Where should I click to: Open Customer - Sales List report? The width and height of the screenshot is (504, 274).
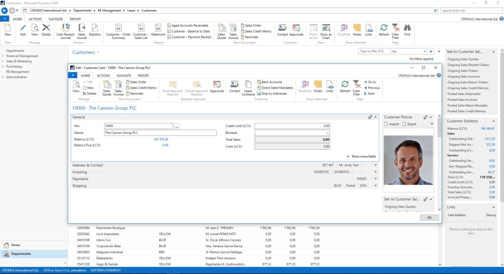(x=141, y=31)
